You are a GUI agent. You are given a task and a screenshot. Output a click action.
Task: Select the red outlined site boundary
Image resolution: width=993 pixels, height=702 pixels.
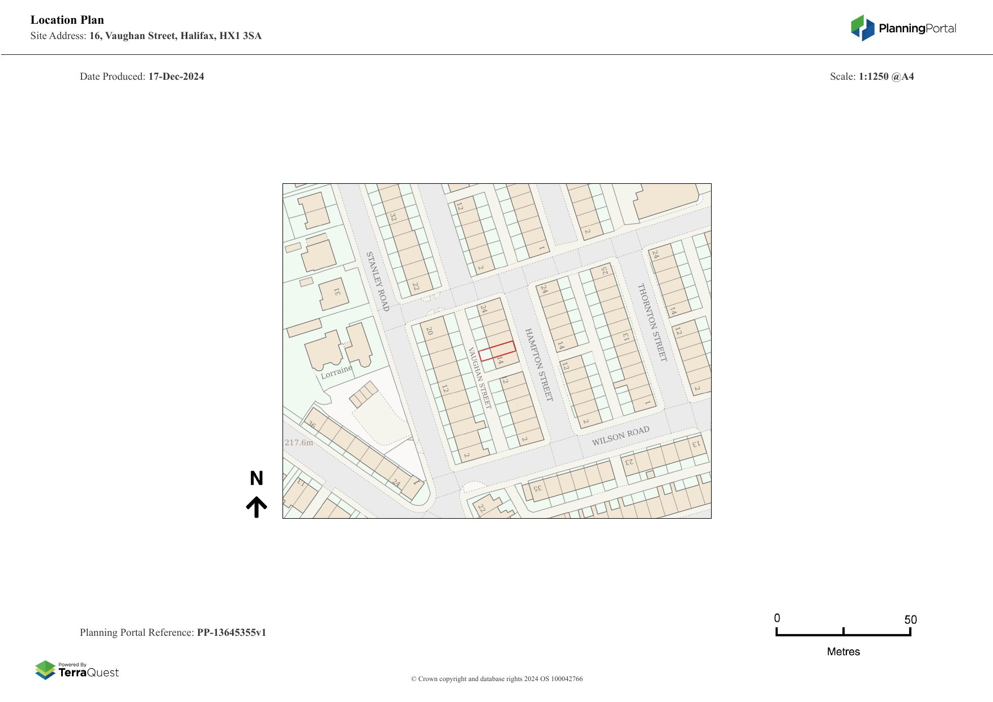tap(497, 351)
